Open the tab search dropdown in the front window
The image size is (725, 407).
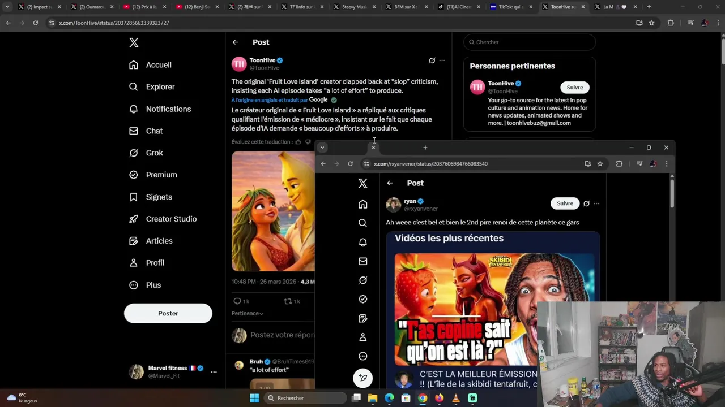tap(322, 148)
